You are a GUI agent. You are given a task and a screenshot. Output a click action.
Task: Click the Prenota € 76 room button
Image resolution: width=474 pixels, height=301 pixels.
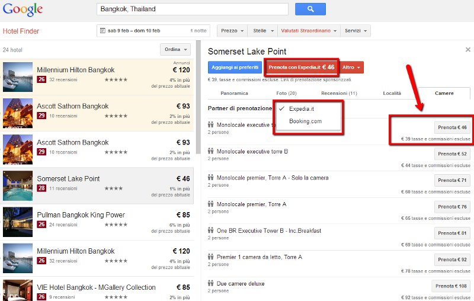tap(452, 207)
